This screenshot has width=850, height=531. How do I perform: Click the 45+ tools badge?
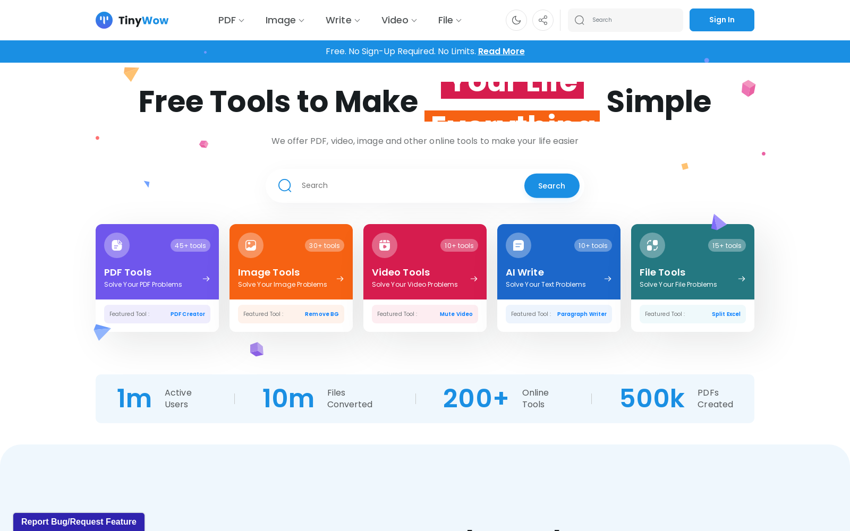(190, 245)
